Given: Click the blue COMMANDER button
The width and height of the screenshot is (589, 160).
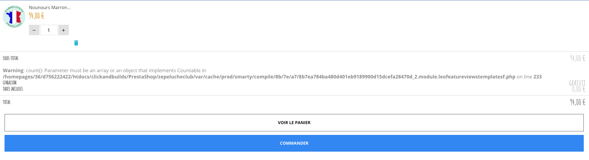Looking at the screenshot, I should 294,143.
